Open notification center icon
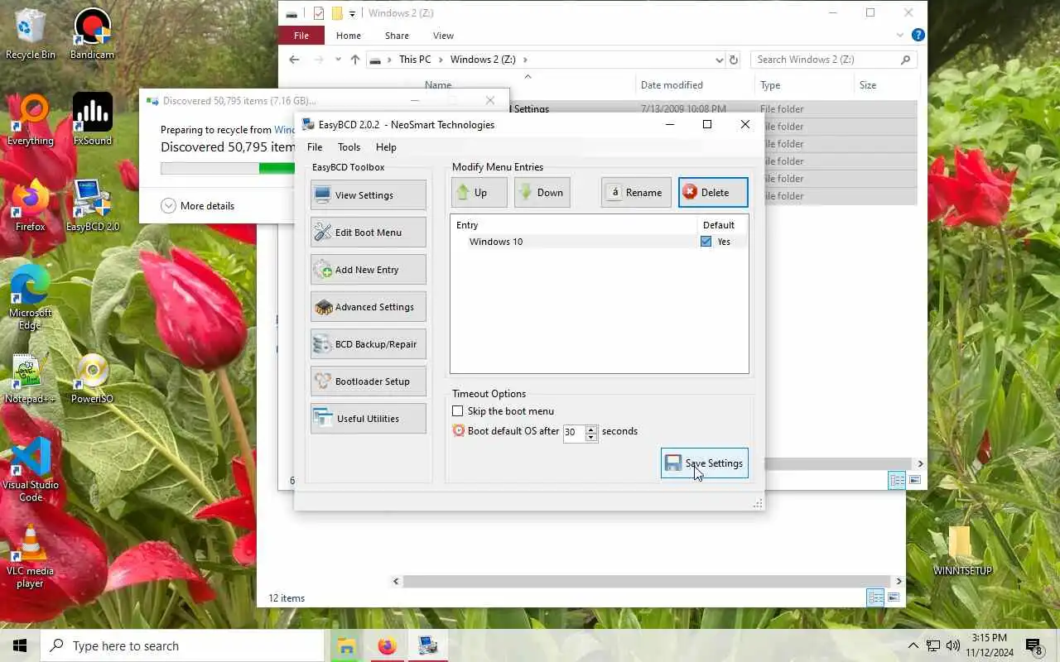The image size is (1060, 662). pyautogui.click(x=1033, y=645)
